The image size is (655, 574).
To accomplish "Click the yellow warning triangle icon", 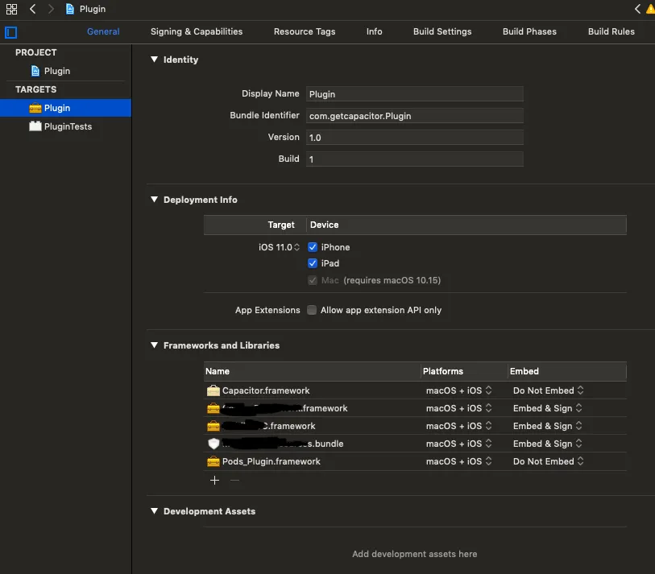I will [x=650, y=9].
